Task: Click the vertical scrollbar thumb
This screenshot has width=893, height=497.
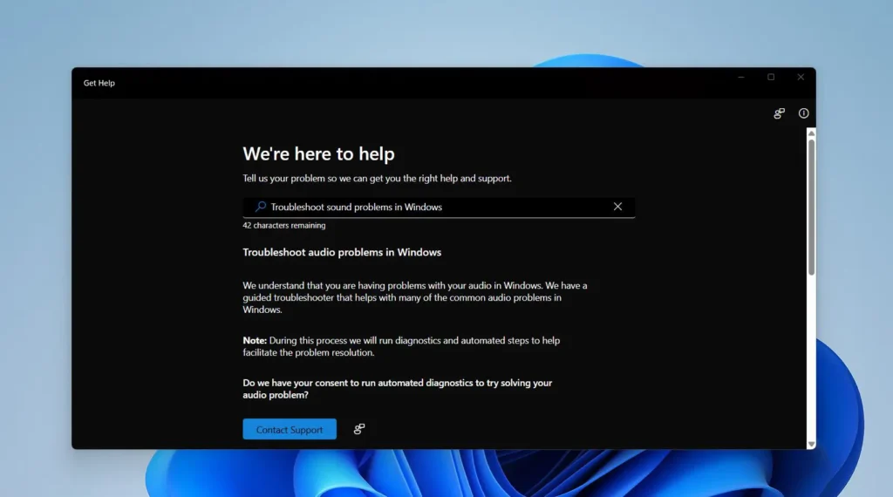Action: [x=811, y=208]
